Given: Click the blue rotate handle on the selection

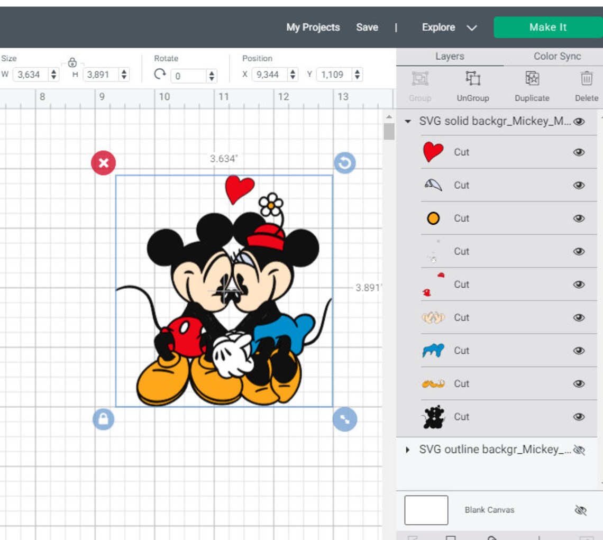Looking at the screenshot, I should (x=344, y=163).
